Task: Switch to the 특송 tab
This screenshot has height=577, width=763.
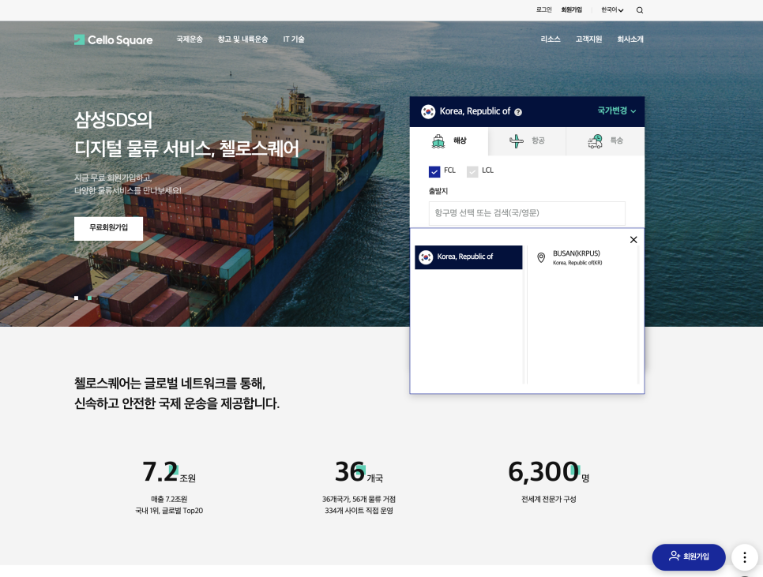Action: tap(605, 141)
